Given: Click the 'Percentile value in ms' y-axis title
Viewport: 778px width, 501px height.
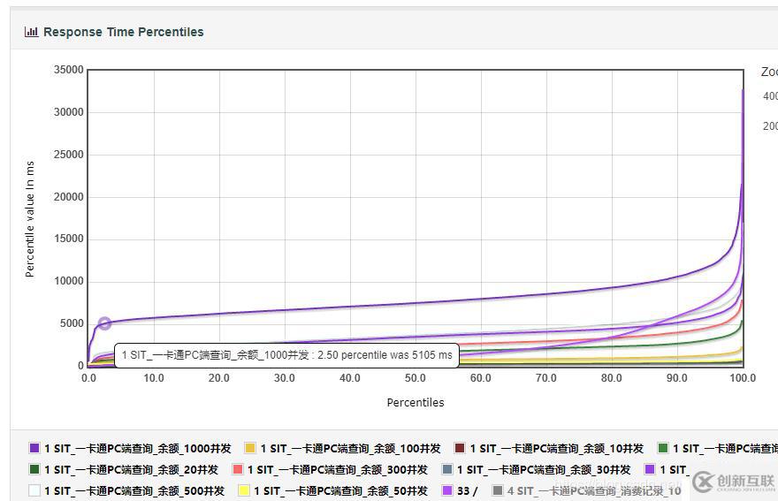Looking at the screenshot, I should coord(30,219).
